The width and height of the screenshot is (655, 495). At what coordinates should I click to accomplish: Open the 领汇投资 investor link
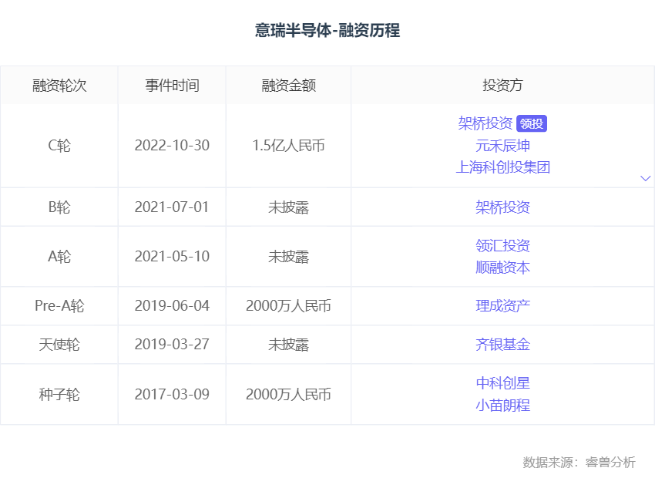tap(502, 245)
